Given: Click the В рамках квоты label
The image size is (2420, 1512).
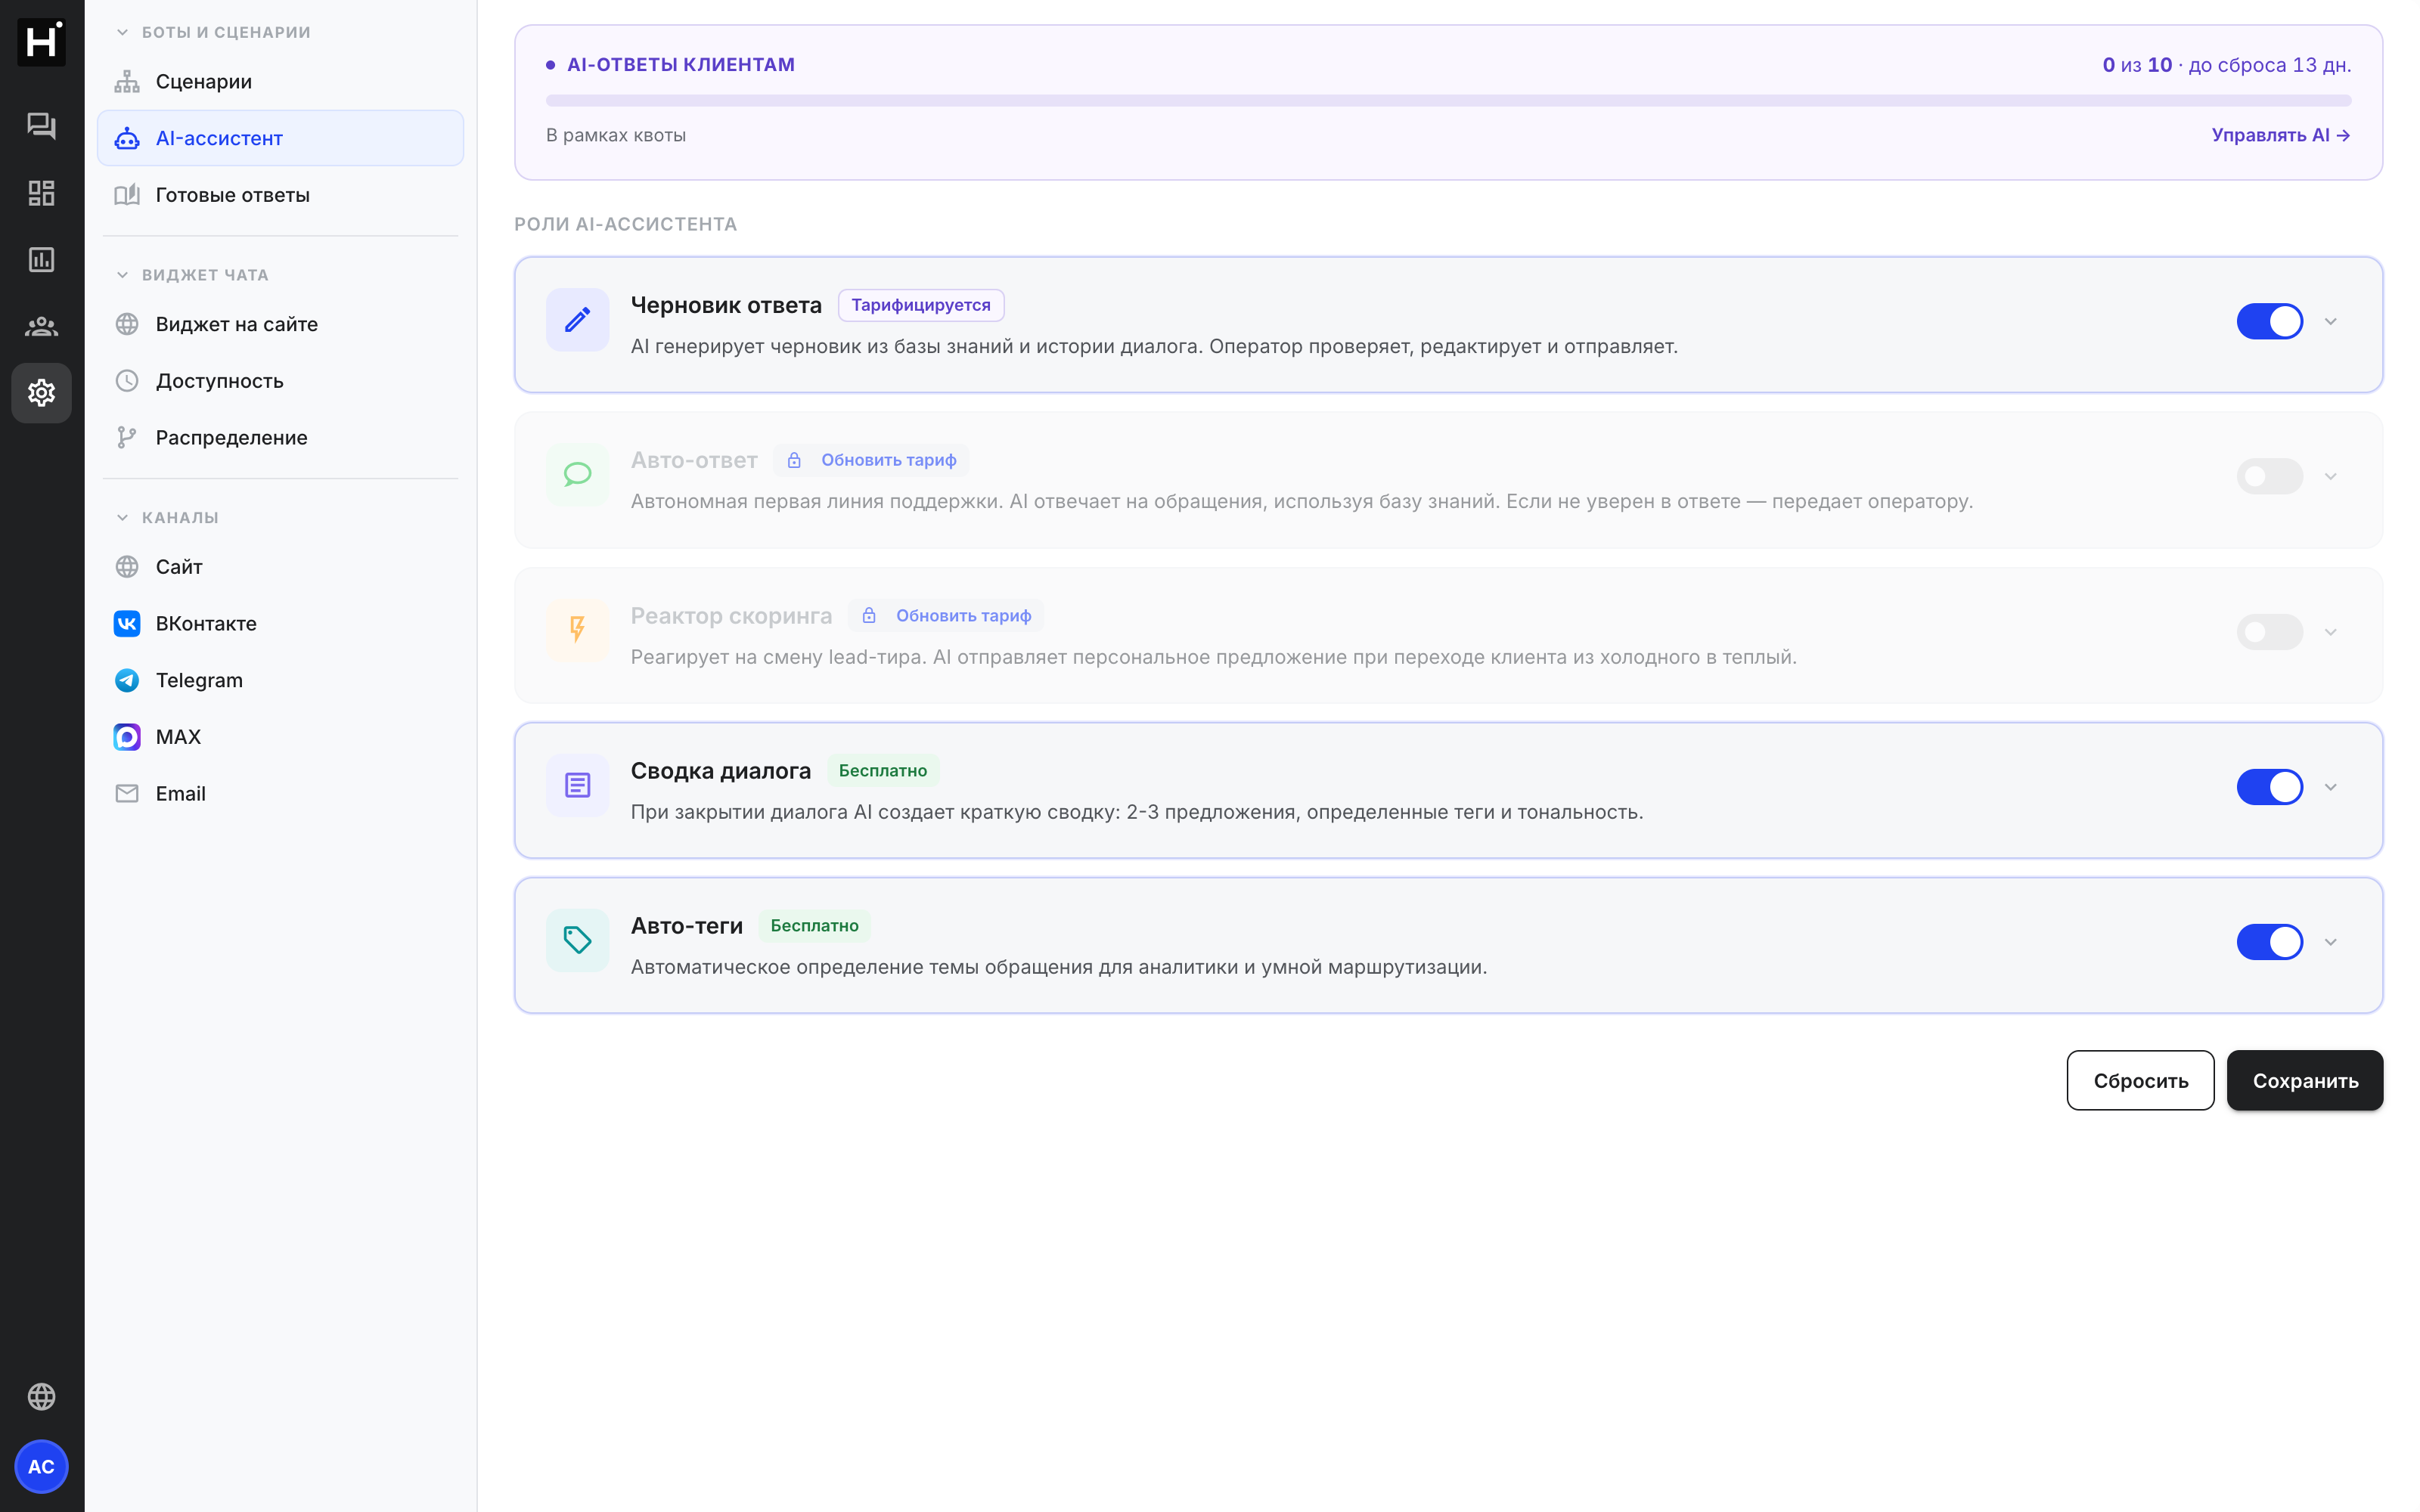Looking at the screenshot, I should pos(616,135).
